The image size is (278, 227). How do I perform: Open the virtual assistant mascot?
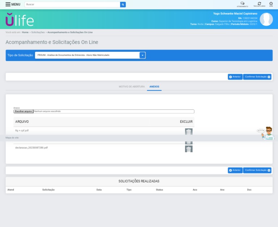pos(268,133)
